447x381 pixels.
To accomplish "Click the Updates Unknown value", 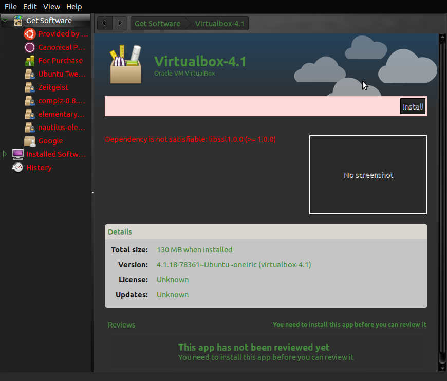I will click(173, 295).
